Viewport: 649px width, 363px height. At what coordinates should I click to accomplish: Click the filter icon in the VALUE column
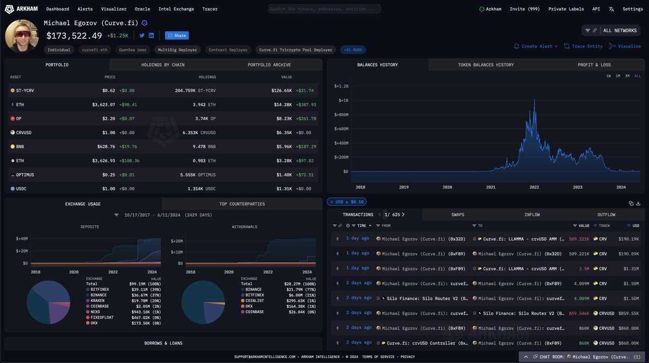tap(575, 226)
